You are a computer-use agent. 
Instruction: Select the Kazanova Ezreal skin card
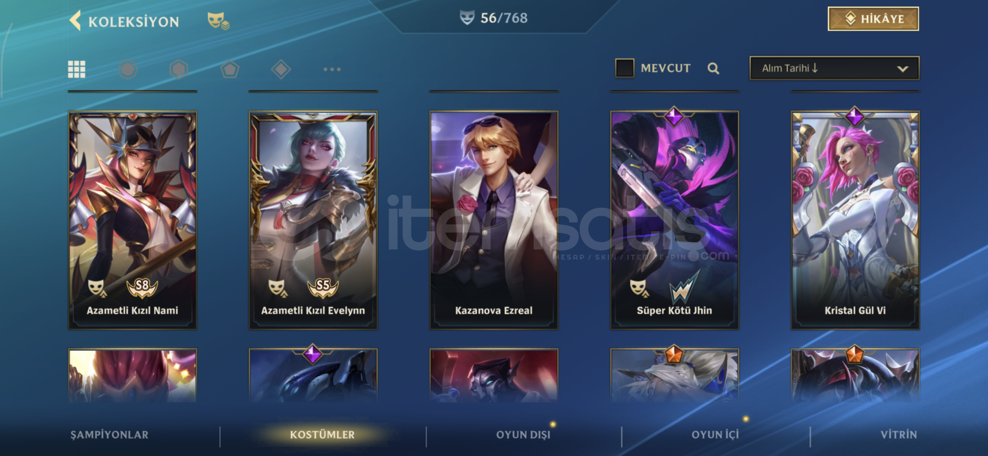(x=494, y=220)
